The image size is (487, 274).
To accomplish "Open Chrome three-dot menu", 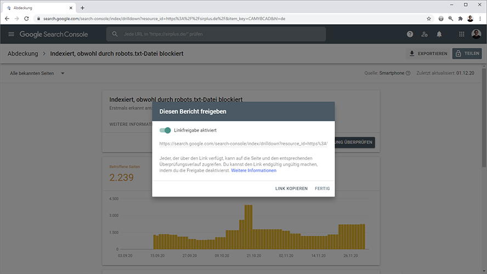I will pos(480,19).
